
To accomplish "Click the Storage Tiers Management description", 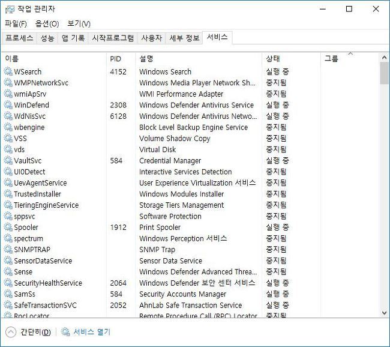I will [x=182, y=205].
